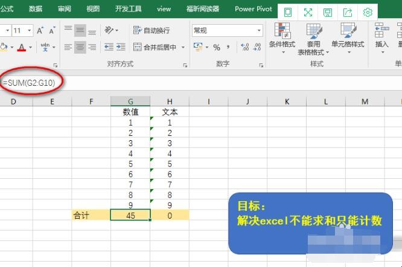The width and height of the screenshot is (402, 267).
Task: Apply bottom vertical alignment
Action: 92,31
